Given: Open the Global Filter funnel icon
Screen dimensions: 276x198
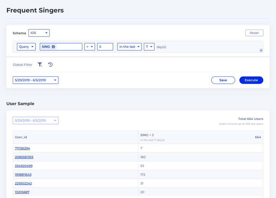Looking at the screenshot, I should tap(40, 65).
